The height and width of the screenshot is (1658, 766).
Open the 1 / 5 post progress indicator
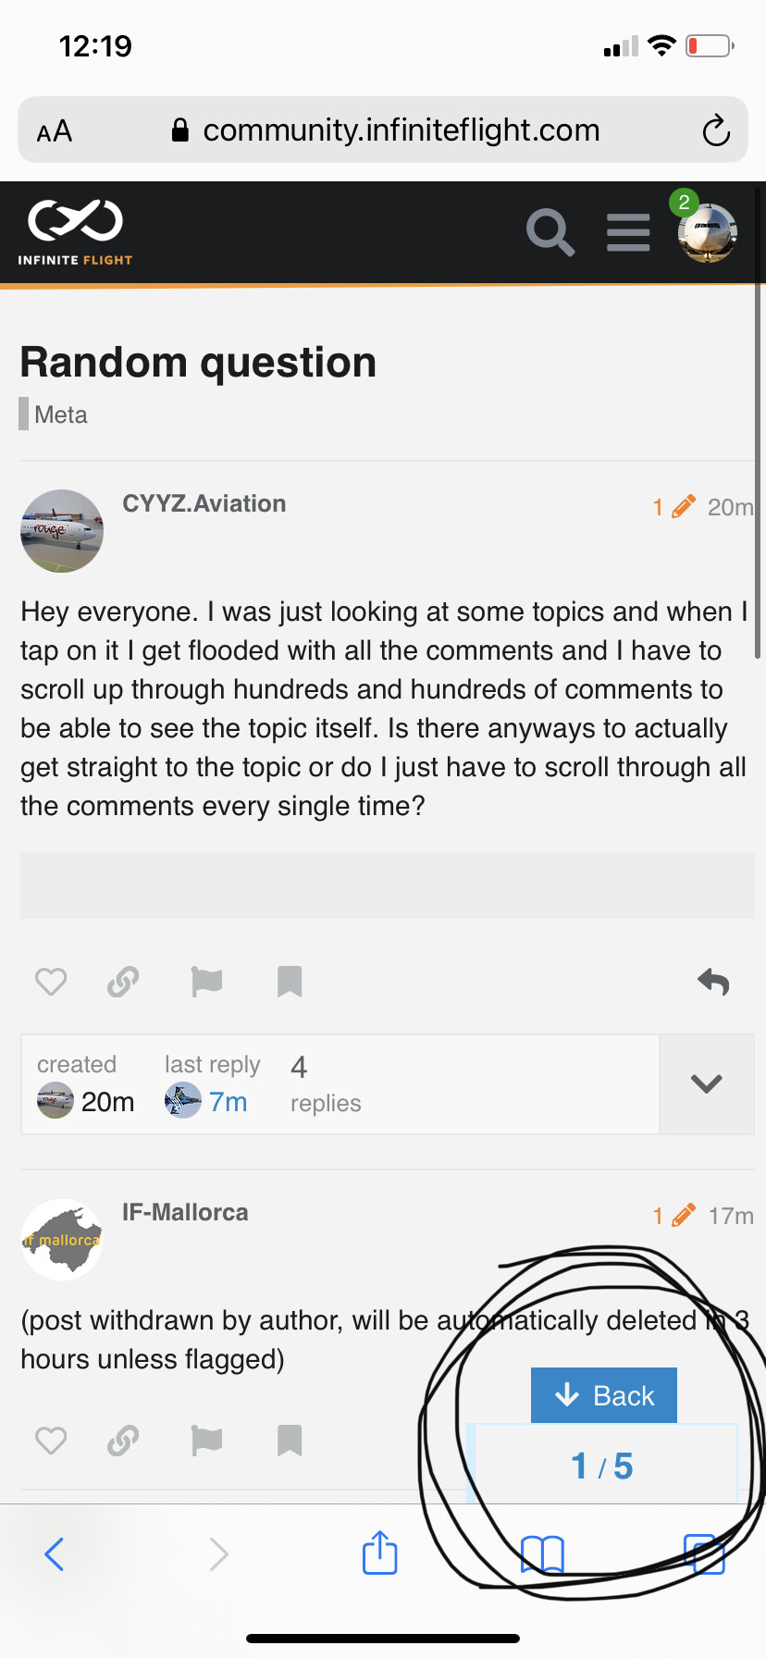pos(602,1466)
